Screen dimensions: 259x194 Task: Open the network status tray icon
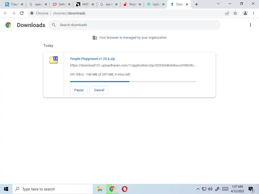pos(204,189)
